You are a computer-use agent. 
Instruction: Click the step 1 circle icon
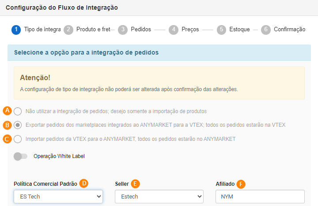(x=16, y=29)
